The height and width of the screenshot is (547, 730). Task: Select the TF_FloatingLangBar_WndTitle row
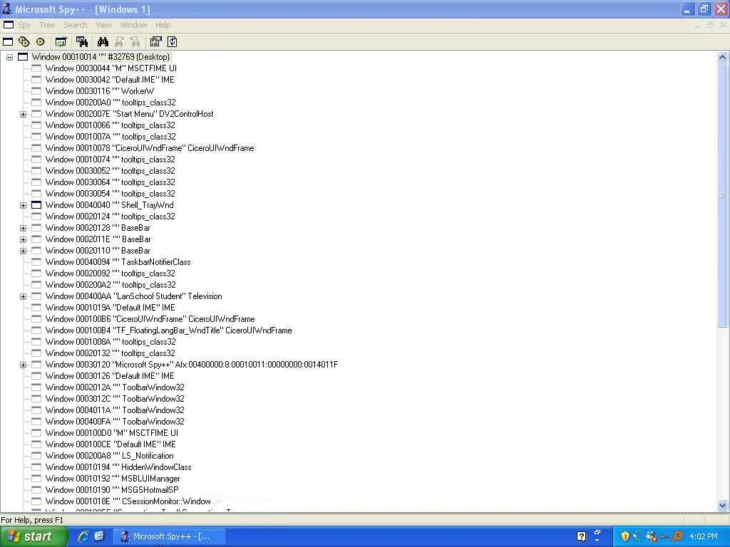[168, 330]
